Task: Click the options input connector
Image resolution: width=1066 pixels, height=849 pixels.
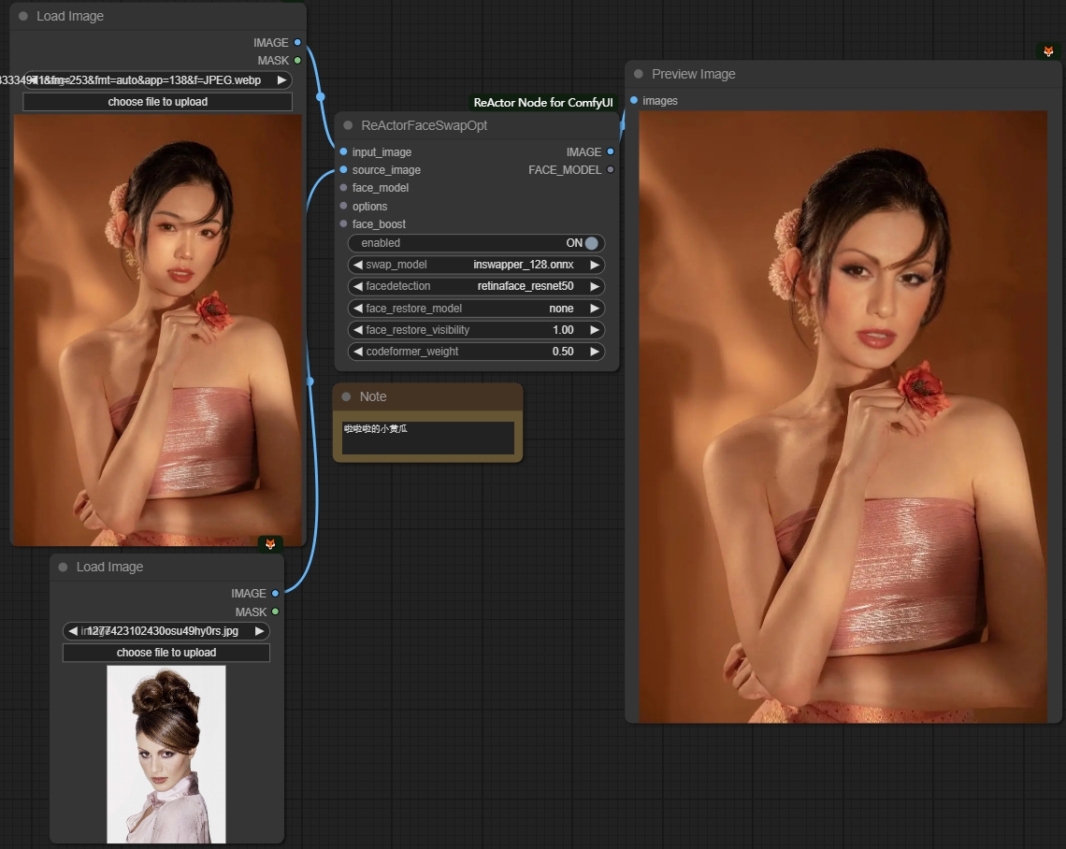Action: (343, 207)
